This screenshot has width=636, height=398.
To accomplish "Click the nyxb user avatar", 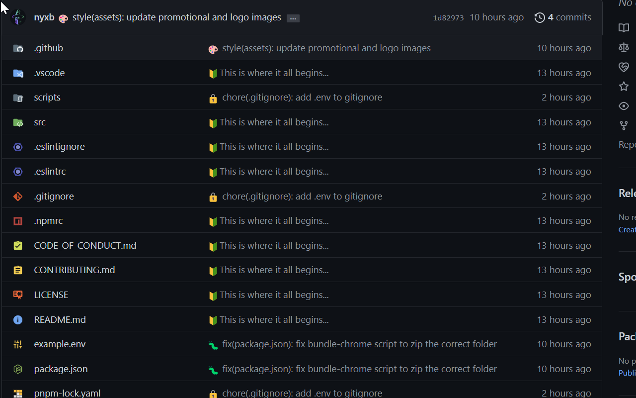I will [18, 17].
